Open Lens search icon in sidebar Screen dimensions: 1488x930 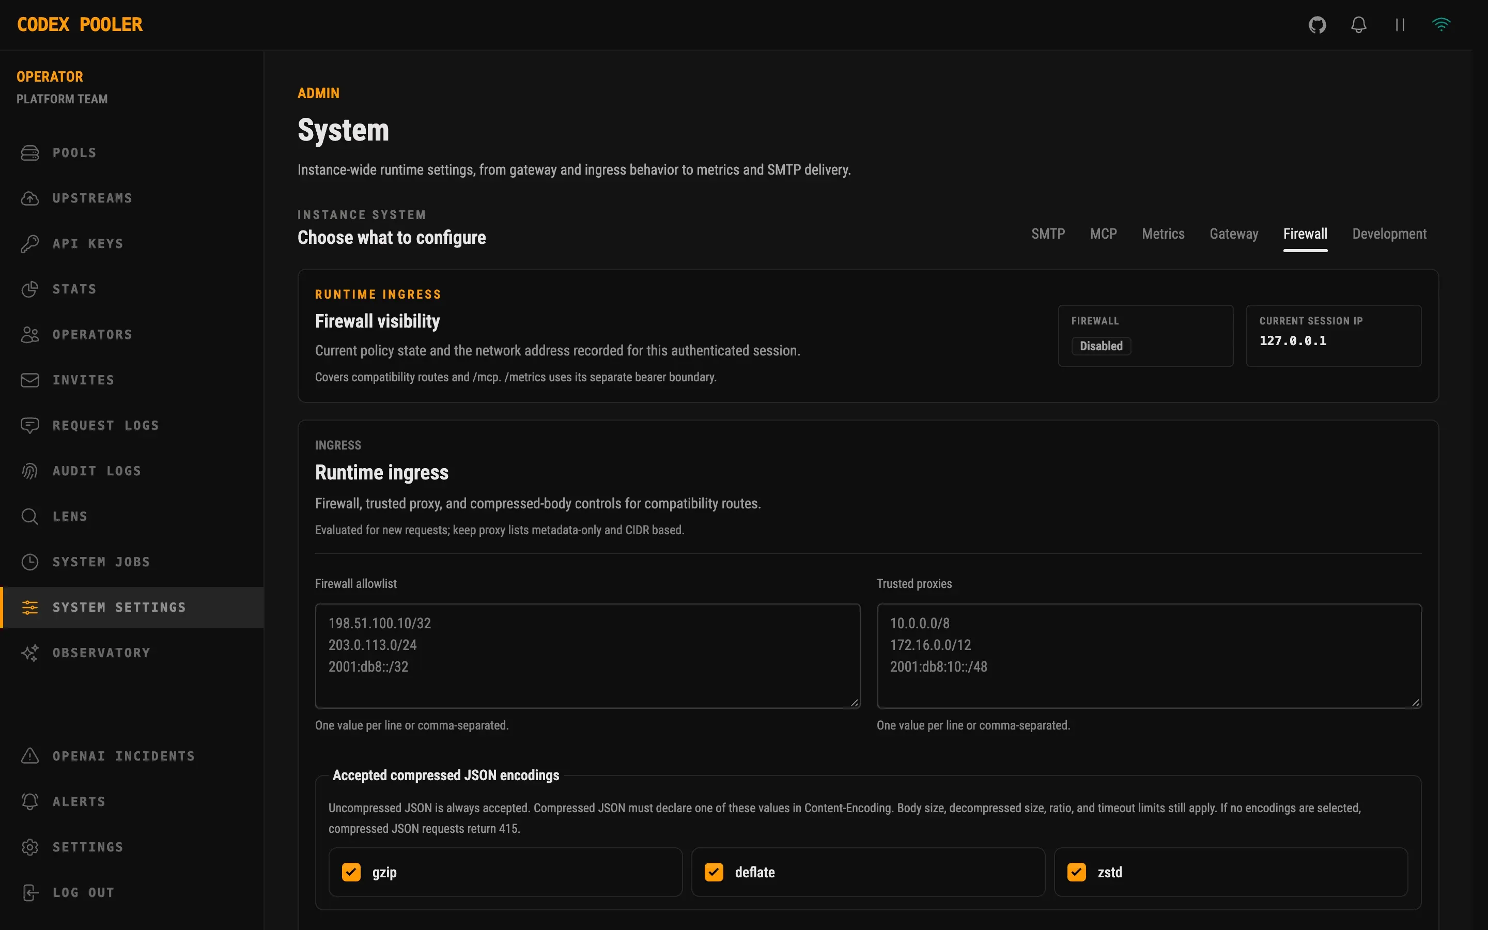[29, 517]
